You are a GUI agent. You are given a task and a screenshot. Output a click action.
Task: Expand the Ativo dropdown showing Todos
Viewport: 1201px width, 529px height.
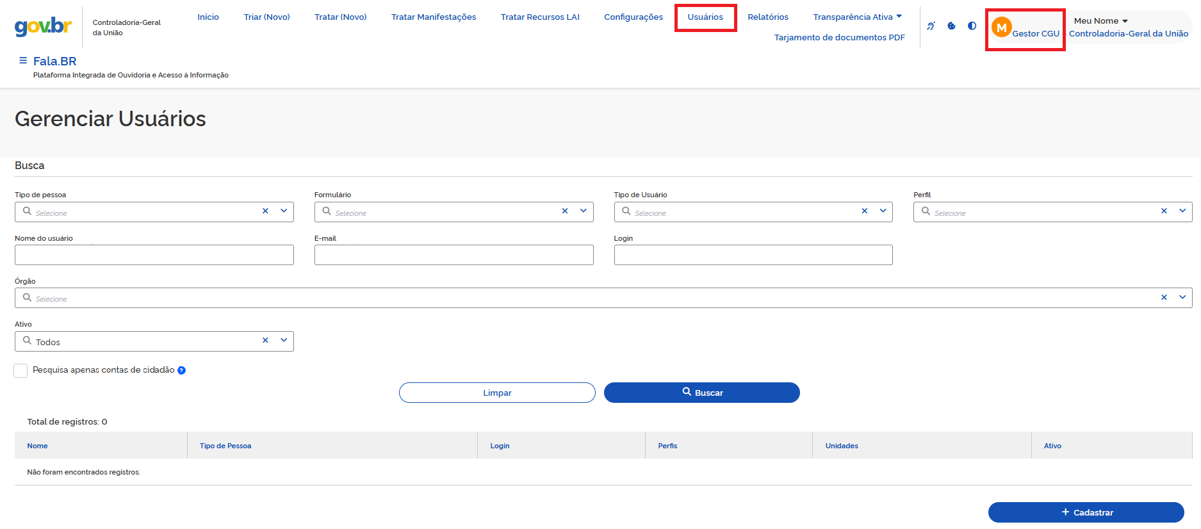(284, 341)
